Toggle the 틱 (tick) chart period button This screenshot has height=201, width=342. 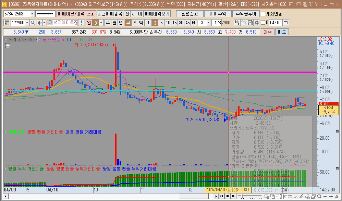point(141,23)
